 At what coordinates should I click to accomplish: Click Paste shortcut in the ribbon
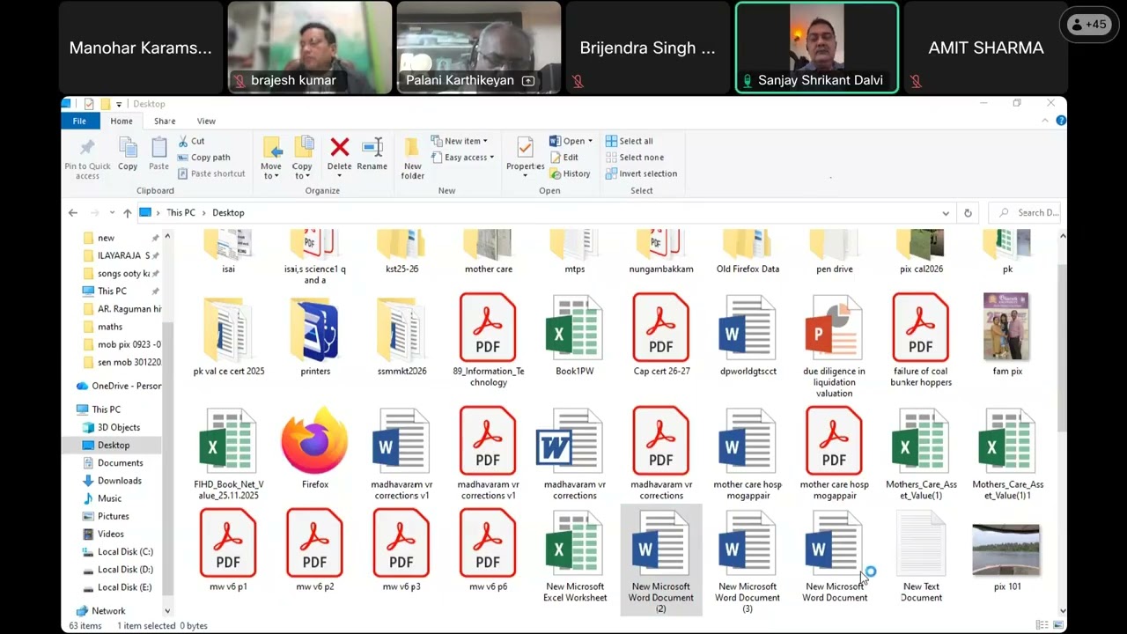point(210,173)
